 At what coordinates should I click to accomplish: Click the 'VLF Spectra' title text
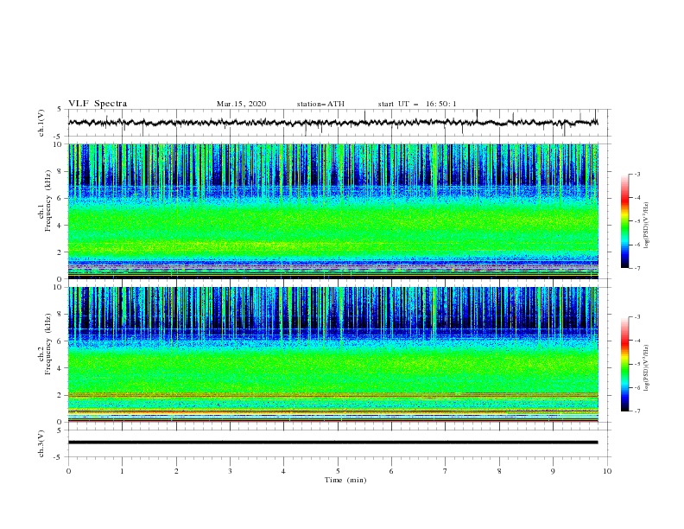coord(98,104)
